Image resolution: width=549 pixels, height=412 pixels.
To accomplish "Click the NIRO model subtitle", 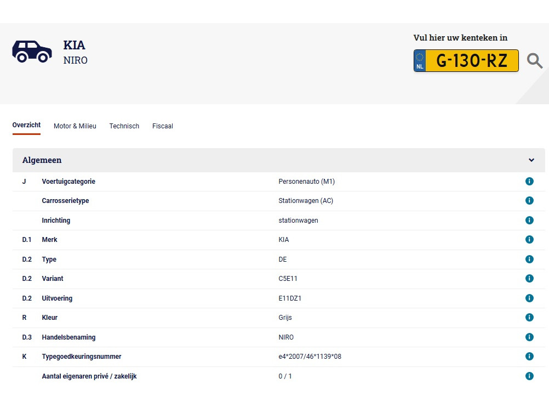I will pyautogui.click(x=75, y=60).
